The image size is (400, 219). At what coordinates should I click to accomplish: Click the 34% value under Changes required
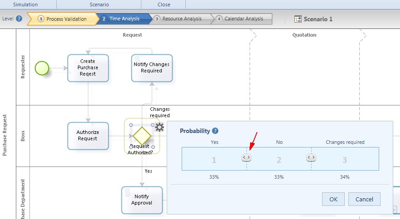345,177
